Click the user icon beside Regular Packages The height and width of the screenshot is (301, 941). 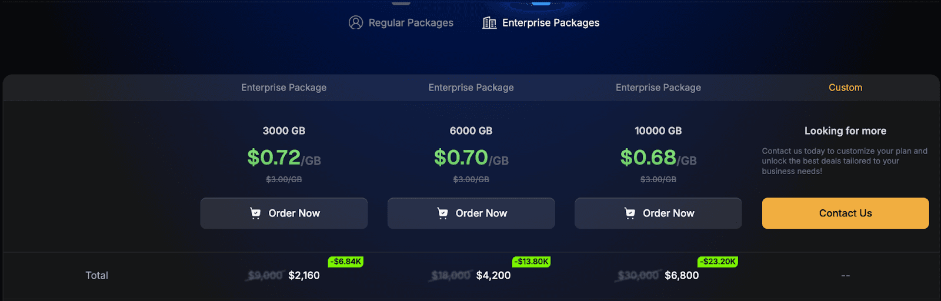click(x=356, y=22)
